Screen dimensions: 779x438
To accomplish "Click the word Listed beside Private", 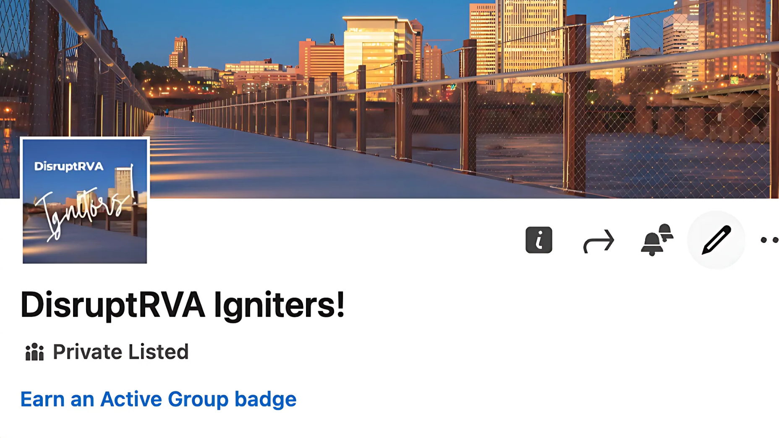I will tap(159, 352).
